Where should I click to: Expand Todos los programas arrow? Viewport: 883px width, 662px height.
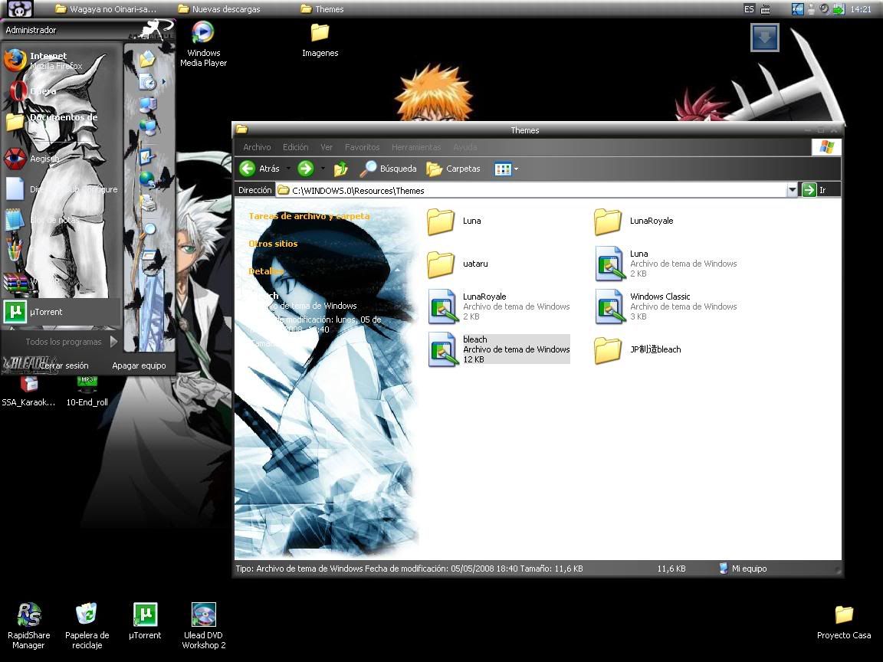click(x=113, y=341)
